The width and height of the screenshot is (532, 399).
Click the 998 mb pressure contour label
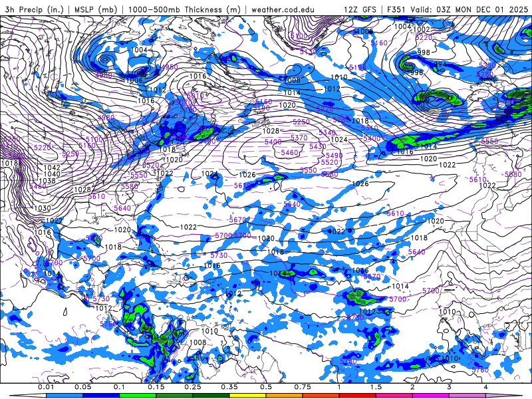coord(424,53)
